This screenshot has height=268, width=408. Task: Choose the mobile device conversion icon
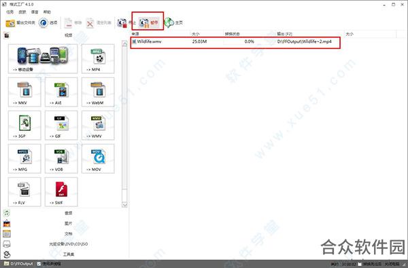click(x=43, y=59)
